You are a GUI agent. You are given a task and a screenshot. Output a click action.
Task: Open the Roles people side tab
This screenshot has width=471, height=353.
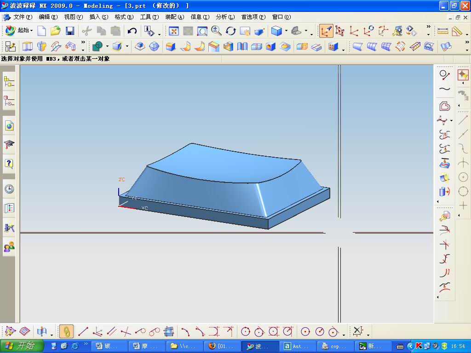tap(9, 247)
